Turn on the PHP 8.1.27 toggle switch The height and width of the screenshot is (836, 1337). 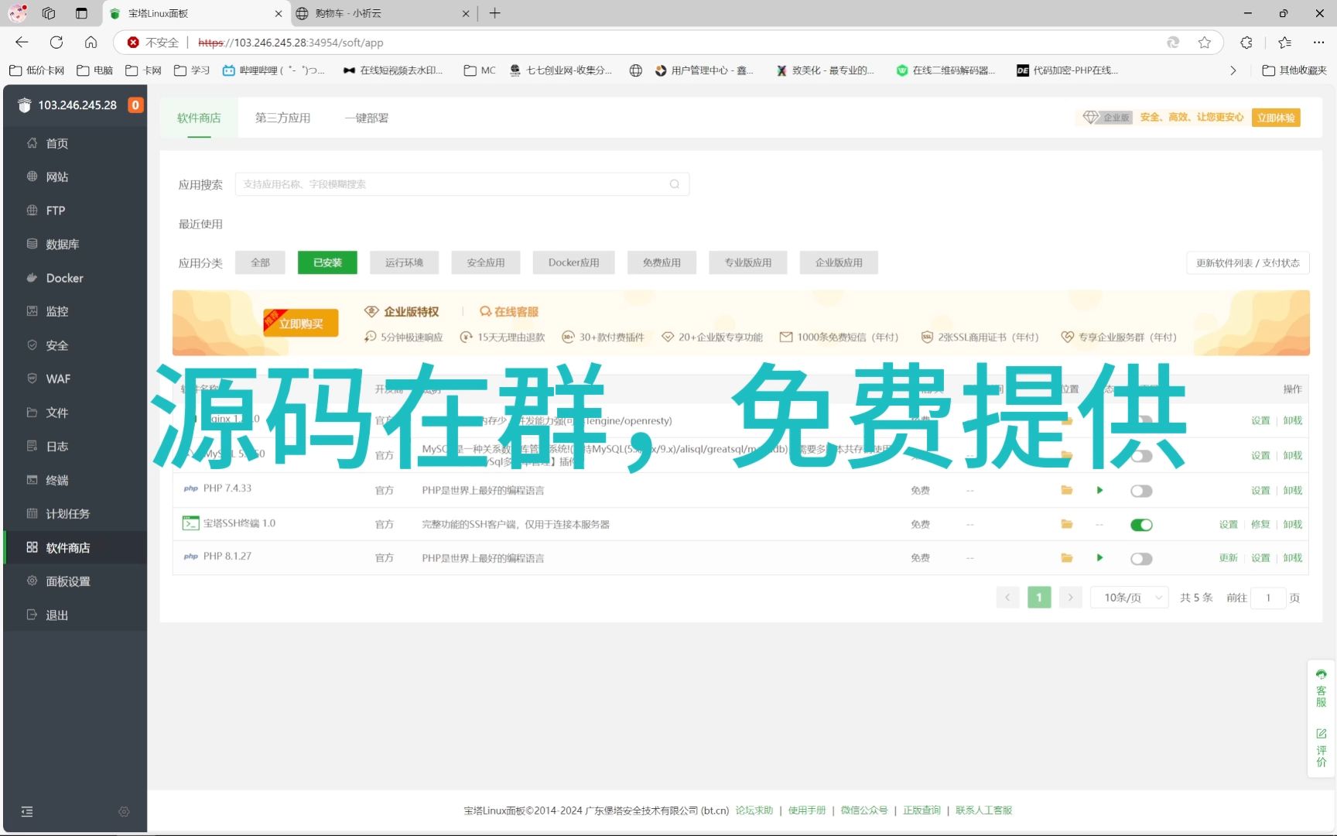click(1141, 557)
